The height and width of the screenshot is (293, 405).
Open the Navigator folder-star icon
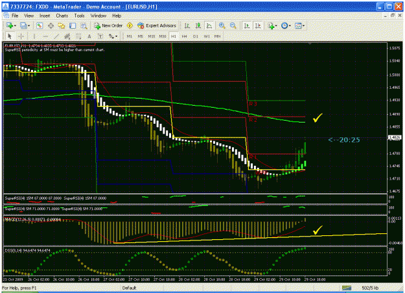click(x=62, y=25)
